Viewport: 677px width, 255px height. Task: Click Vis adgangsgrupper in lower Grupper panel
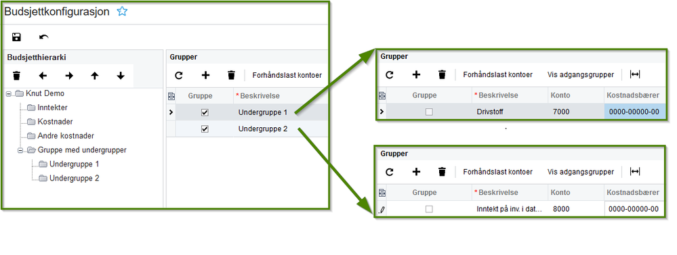(x=581, y=172)
